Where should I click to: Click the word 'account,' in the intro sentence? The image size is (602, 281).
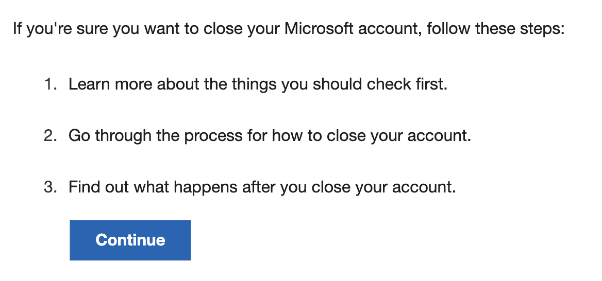point(390,29)
